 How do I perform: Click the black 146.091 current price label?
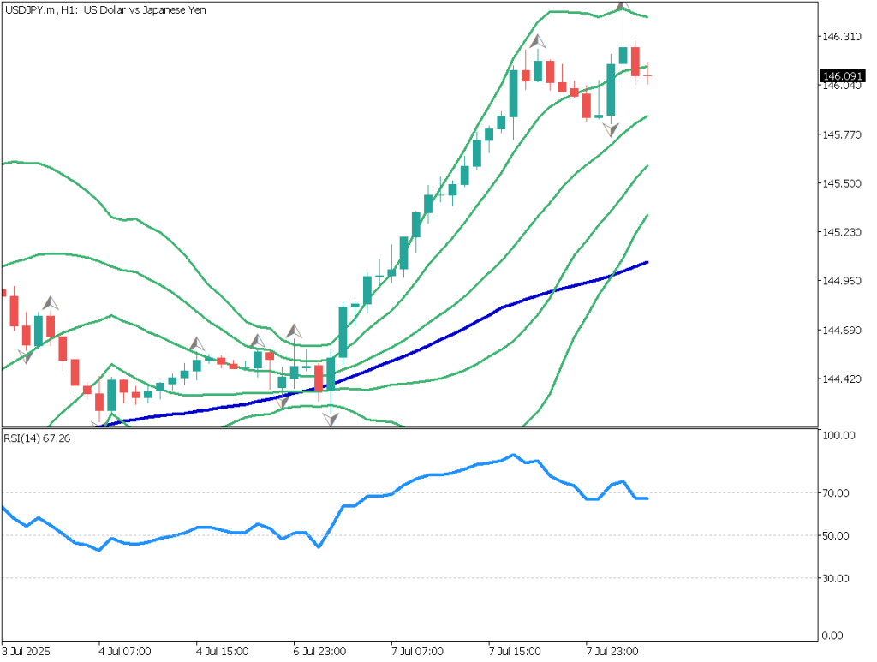point(840,76)
